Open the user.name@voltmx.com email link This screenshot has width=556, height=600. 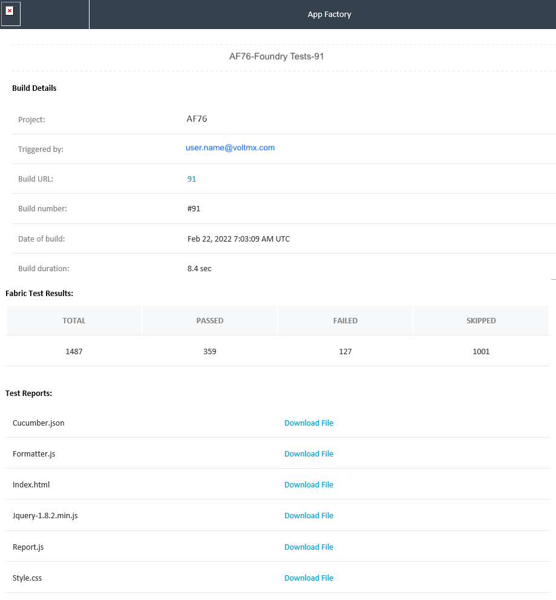230,148
